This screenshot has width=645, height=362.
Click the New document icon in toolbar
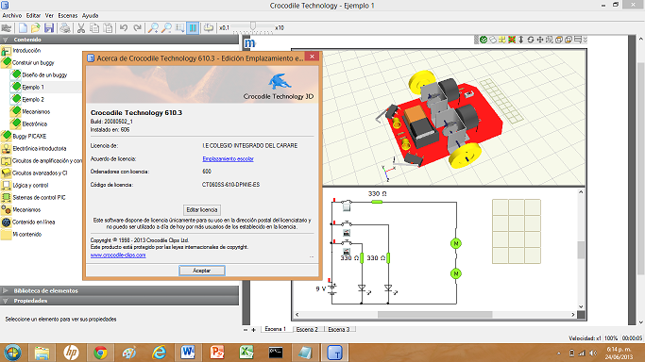click(x=23, y=28)
